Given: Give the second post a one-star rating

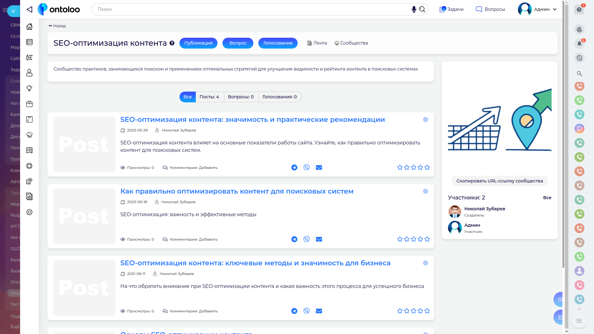Looking at the screenshot, I should click(400, 239).
